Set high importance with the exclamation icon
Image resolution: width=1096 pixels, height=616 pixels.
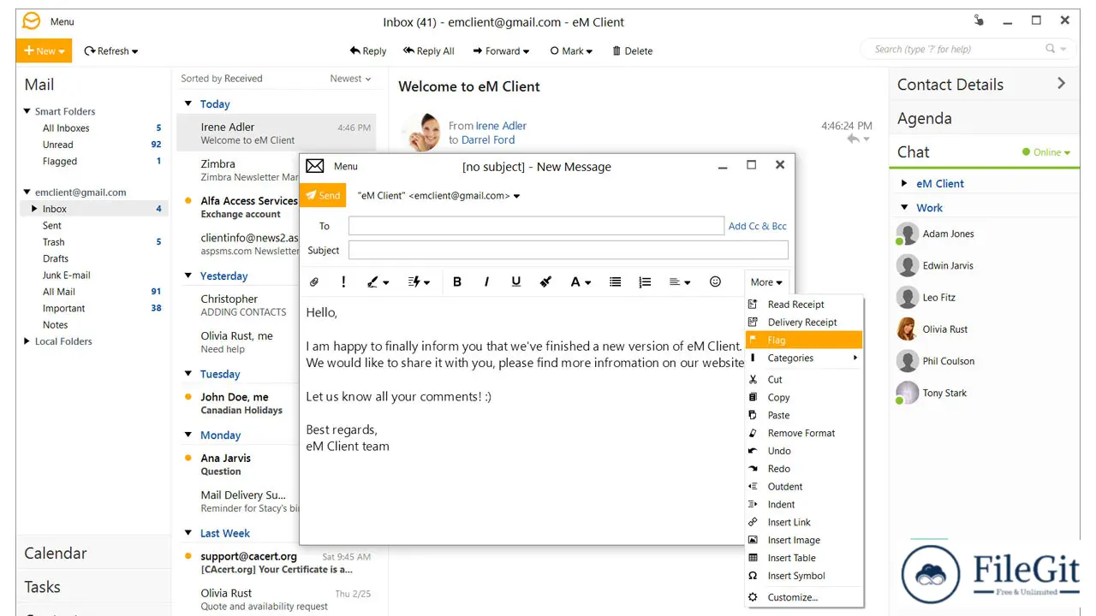click(x=343, y=281)
